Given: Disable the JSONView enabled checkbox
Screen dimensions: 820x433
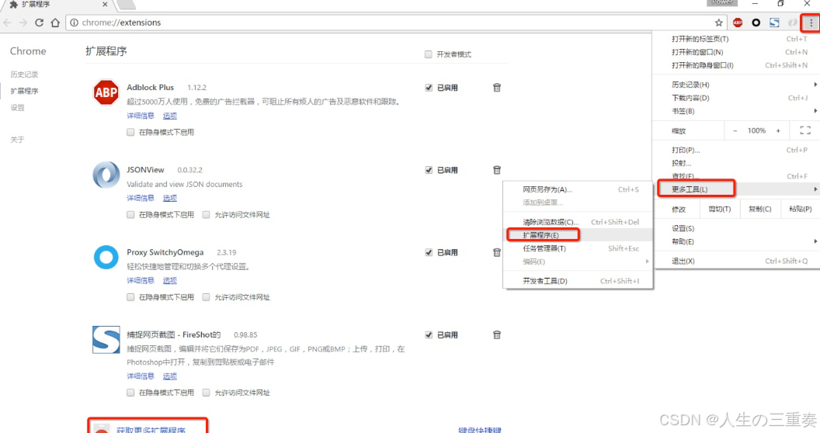Looking at the screenshot, I should 429,170.
